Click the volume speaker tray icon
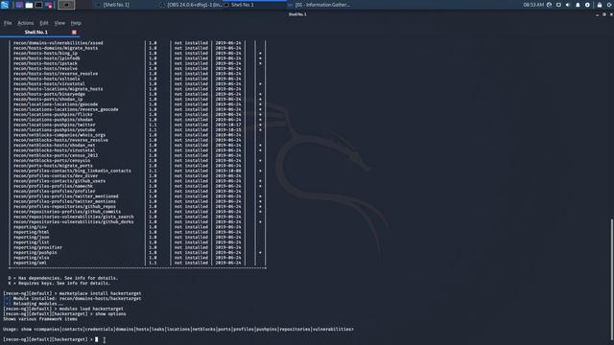 pyautogui.click(x=568, y=5)
